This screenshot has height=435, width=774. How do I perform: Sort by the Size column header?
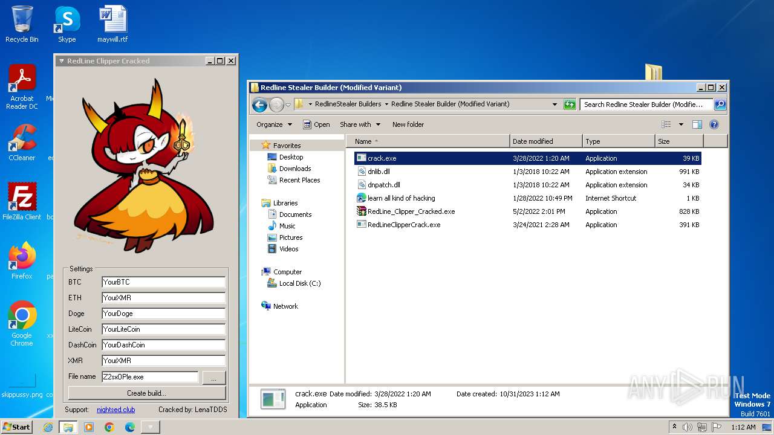click(679, 141)
